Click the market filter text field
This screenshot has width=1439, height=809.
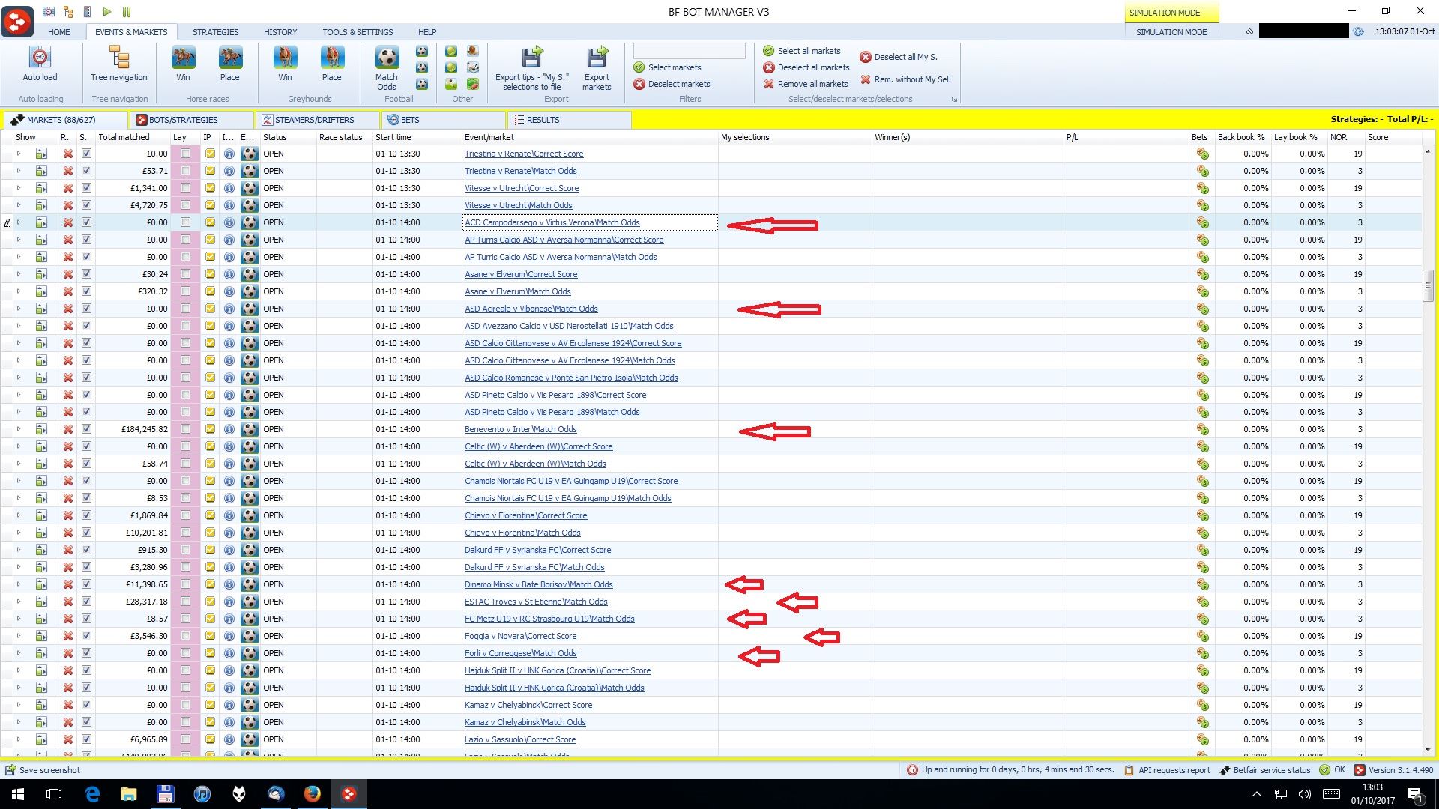pos(690,51)
